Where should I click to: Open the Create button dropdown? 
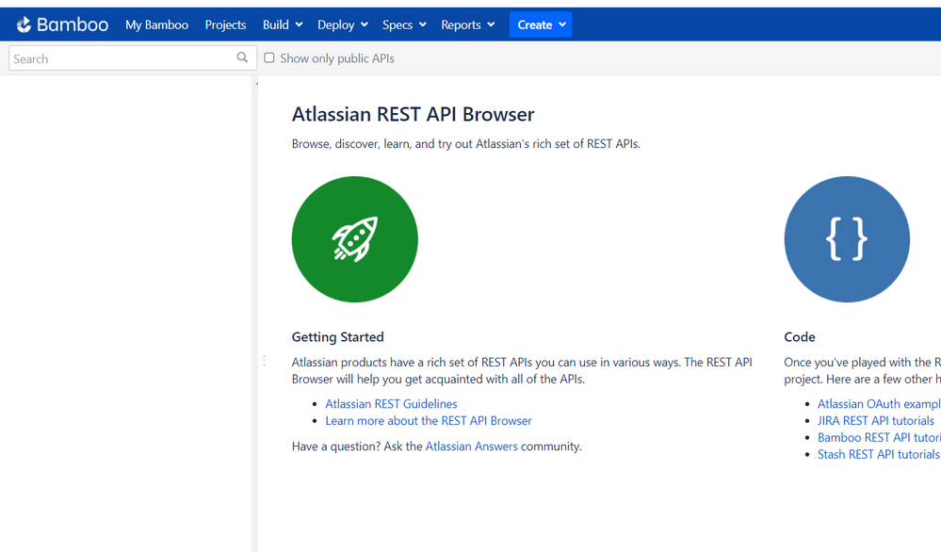[541, 24]
